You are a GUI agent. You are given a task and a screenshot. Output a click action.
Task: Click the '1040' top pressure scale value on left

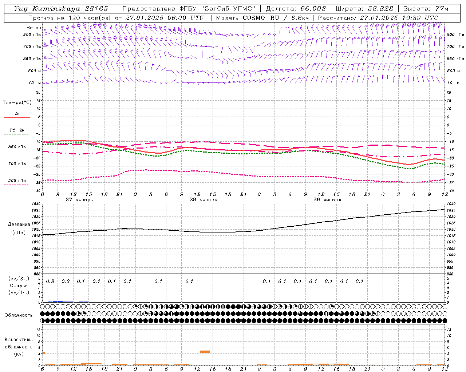(36, 204)
